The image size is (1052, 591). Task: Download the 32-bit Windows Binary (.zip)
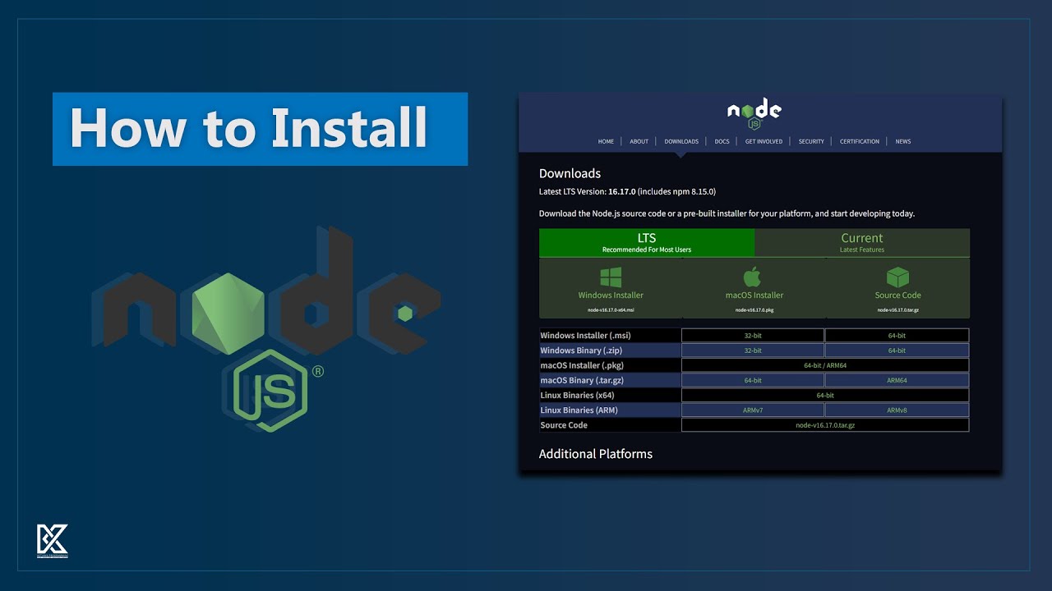click(753, 350)
